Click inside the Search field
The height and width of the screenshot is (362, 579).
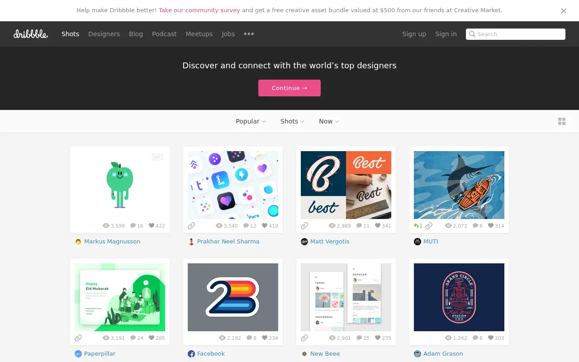(516, 34)
